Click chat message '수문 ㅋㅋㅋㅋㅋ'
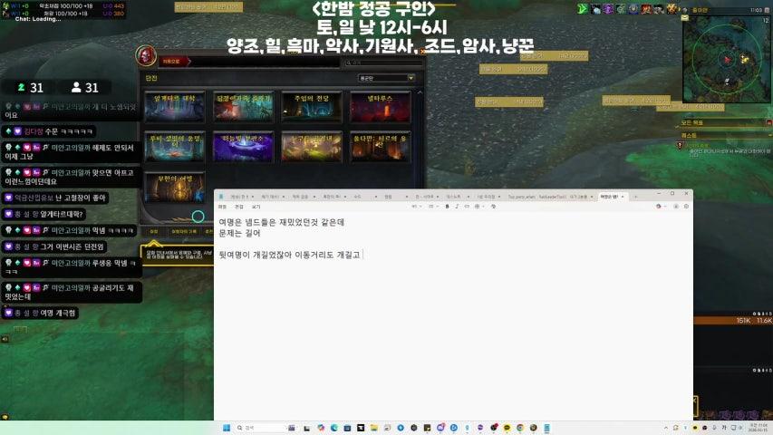The image size is (773, 435). click(69, 131)
